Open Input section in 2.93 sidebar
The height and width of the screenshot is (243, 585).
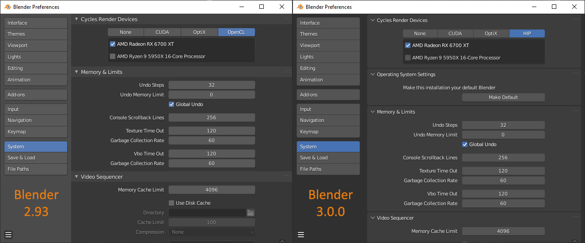tap(36, 109)
